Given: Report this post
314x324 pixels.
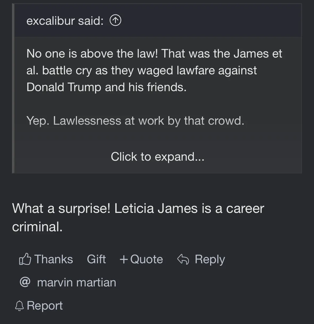Looking at the screenshot, I should click(x=39, y=306).
